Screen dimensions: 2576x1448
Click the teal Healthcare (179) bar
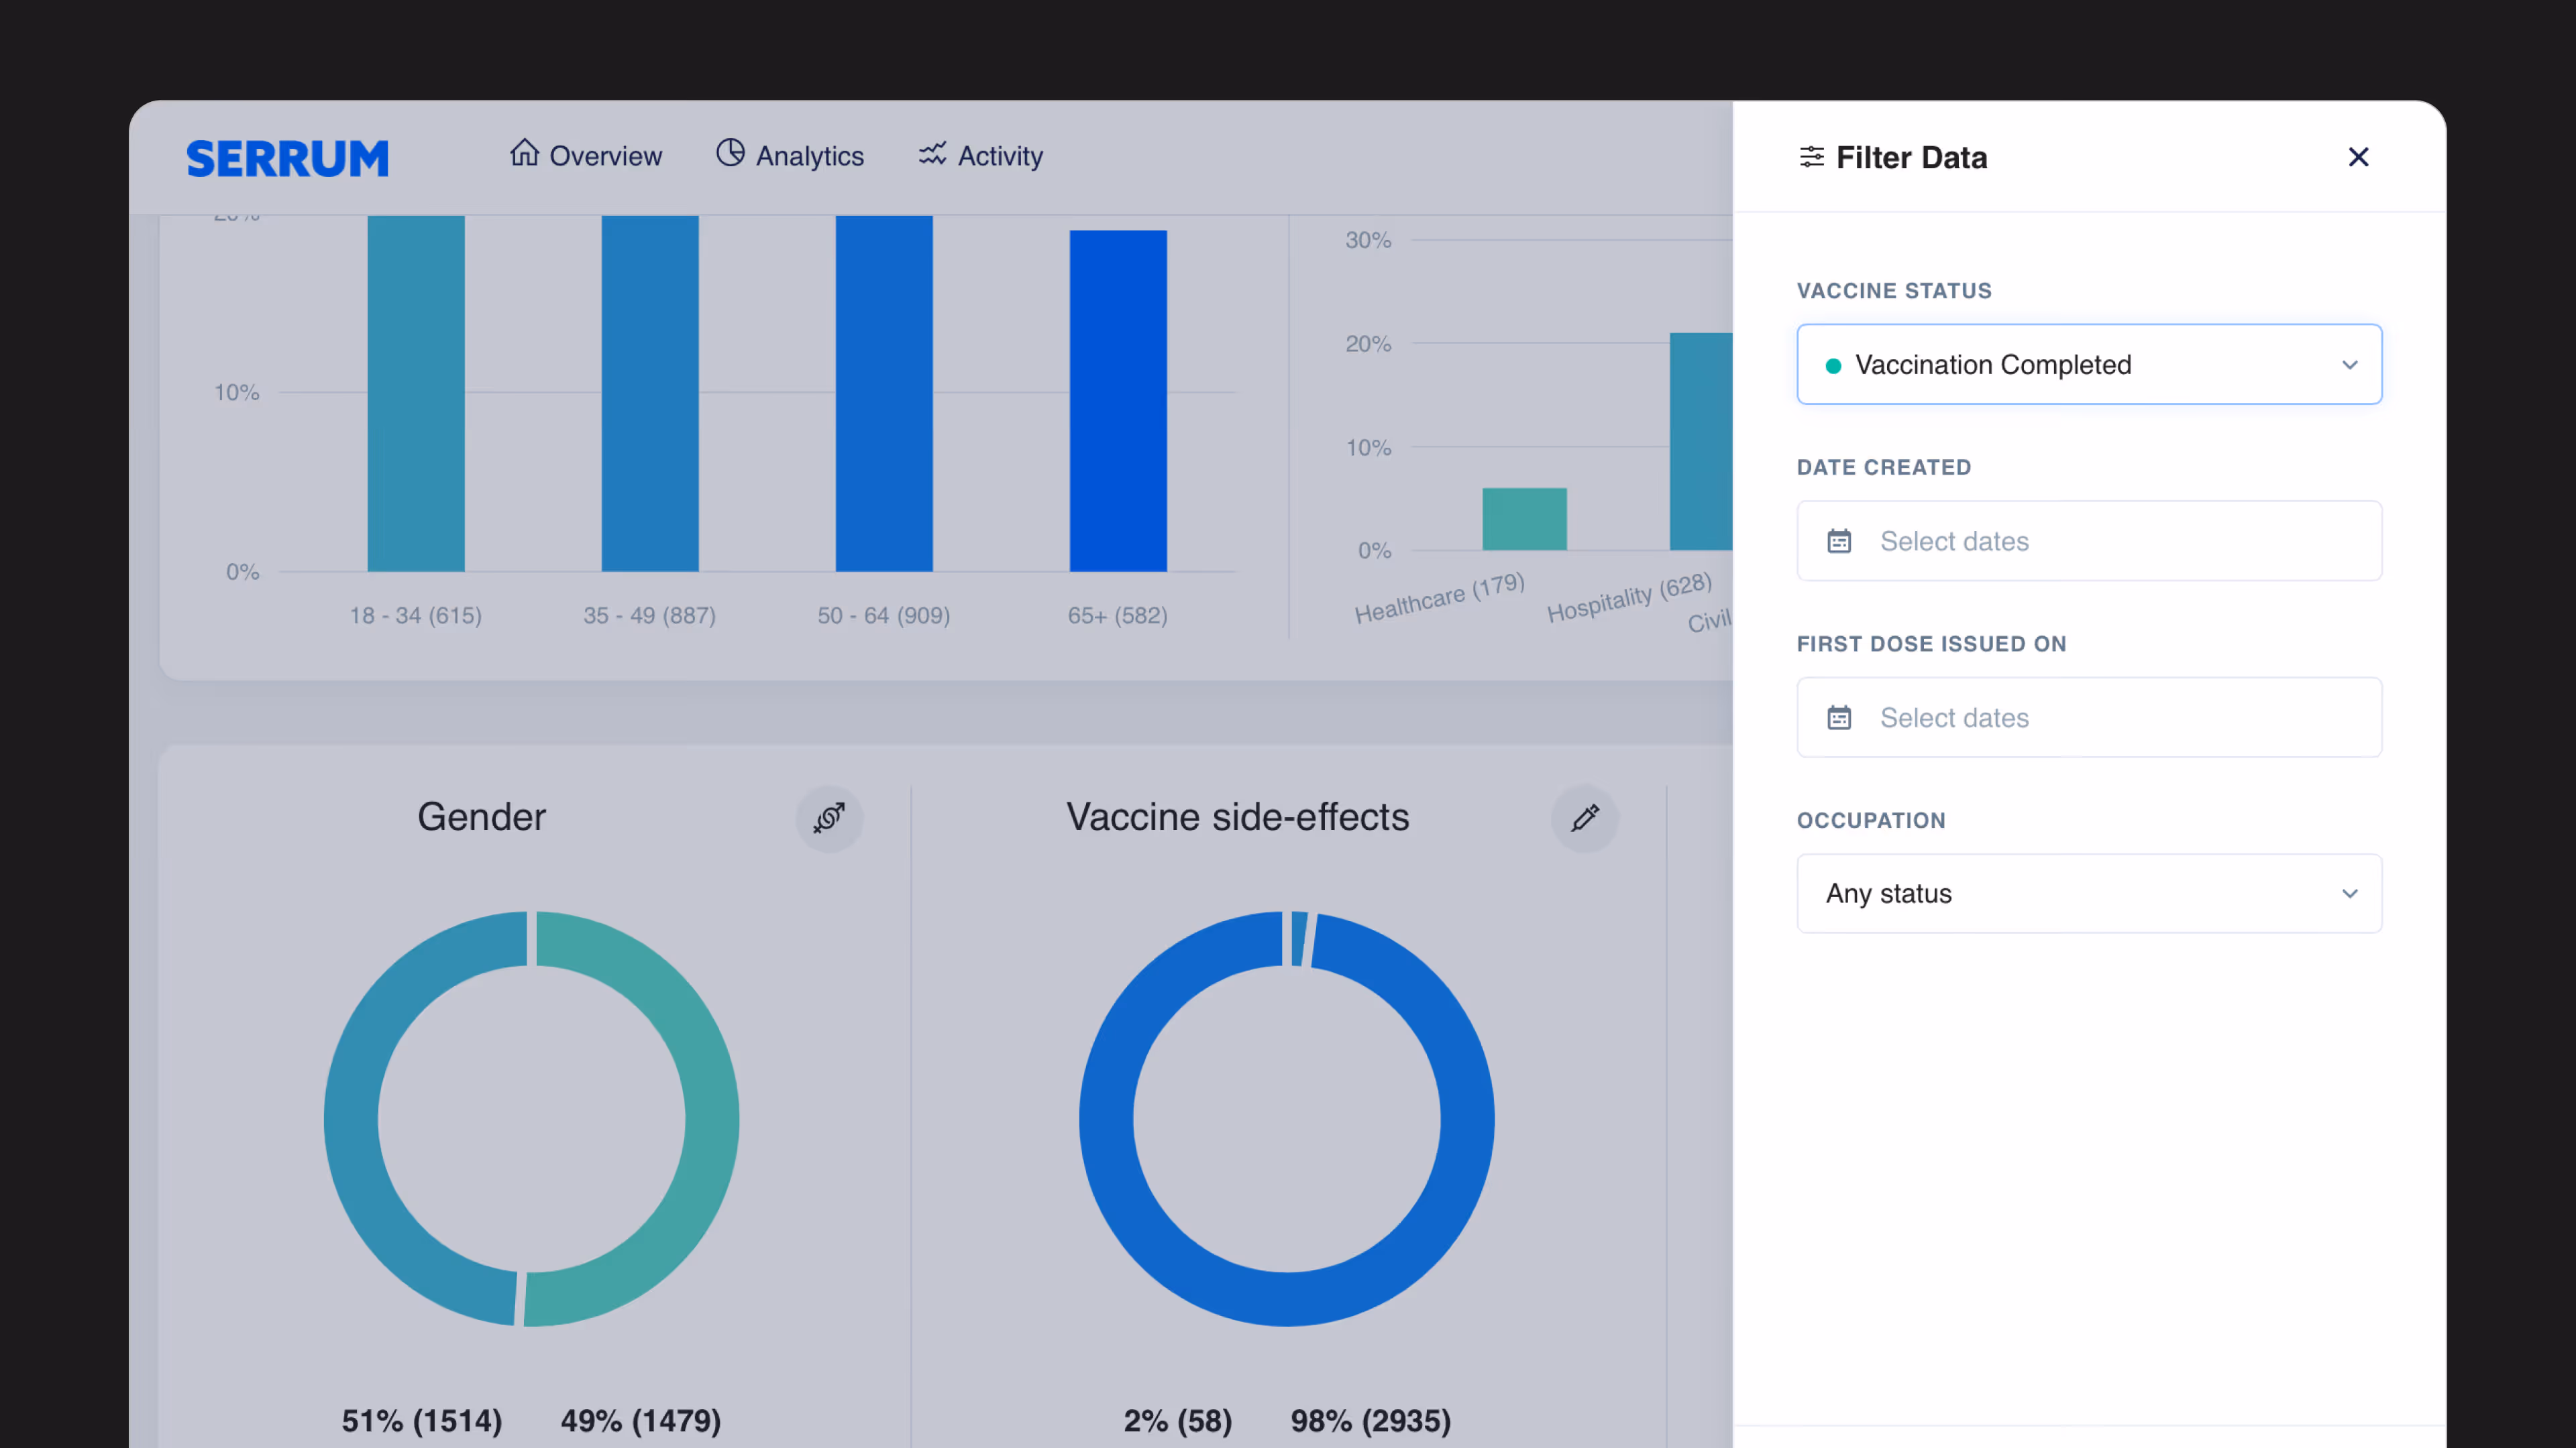click(1523, 519)
